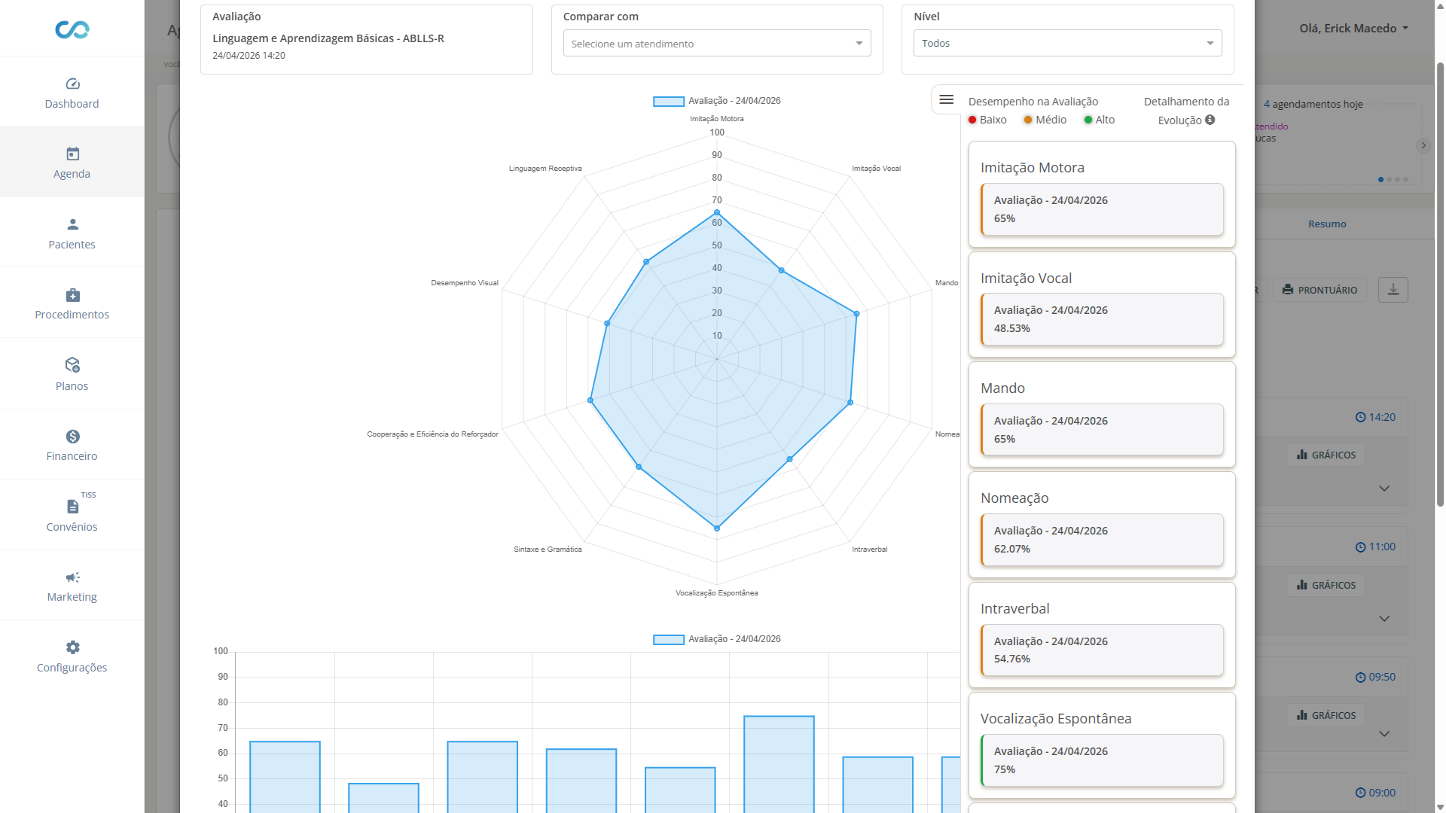This screenshot has width=1446, height=813.
Task: Open Financeiro dollar icon
Action: tap(72, 437)
